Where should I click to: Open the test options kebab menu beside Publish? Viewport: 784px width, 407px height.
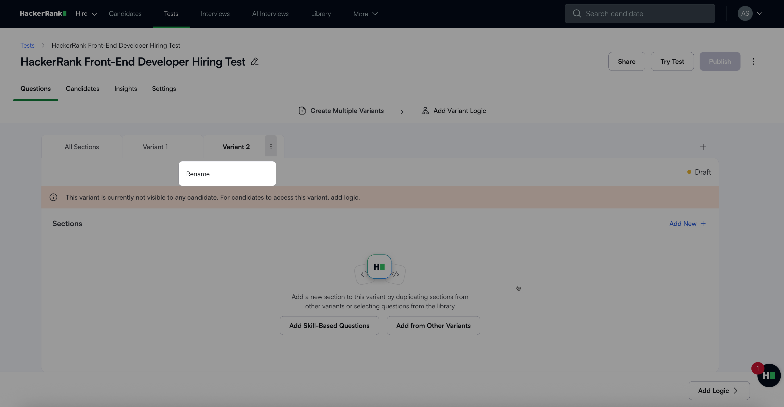[753, 61]
